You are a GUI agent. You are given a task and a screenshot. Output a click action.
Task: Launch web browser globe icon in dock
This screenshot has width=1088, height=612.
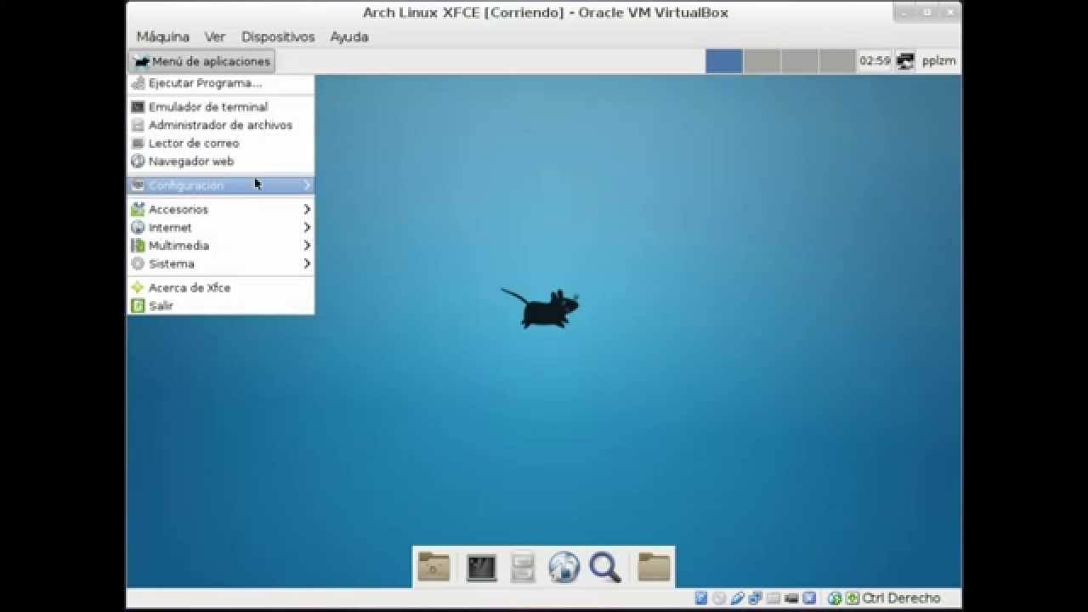564,567
